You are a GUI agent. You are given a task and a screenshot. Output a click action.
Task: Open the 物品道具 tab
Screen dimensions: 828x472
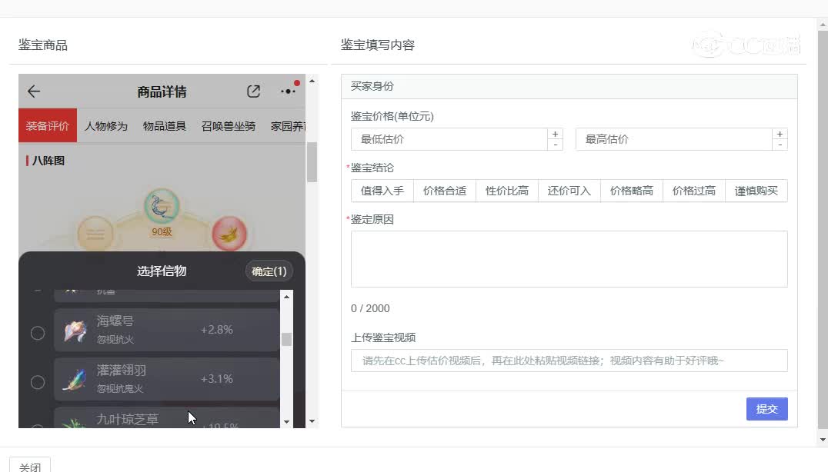click(163, 126)
